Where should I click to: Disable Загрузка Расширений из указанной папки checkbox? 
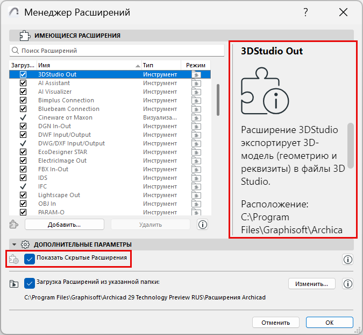(30, 283)
